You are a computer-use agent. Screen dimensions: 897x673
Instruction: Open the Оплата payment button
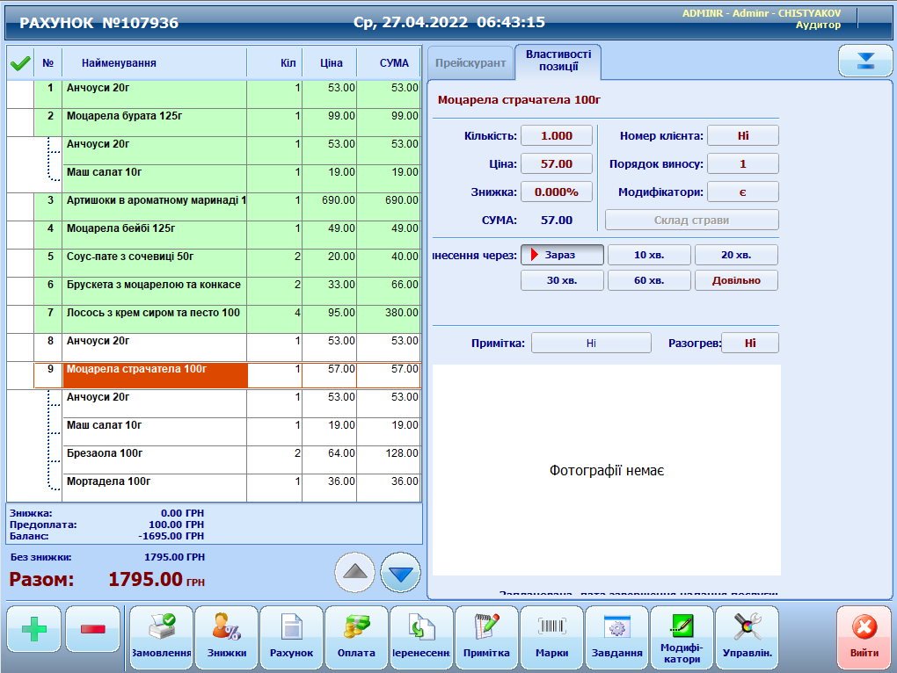coord(356,637)
